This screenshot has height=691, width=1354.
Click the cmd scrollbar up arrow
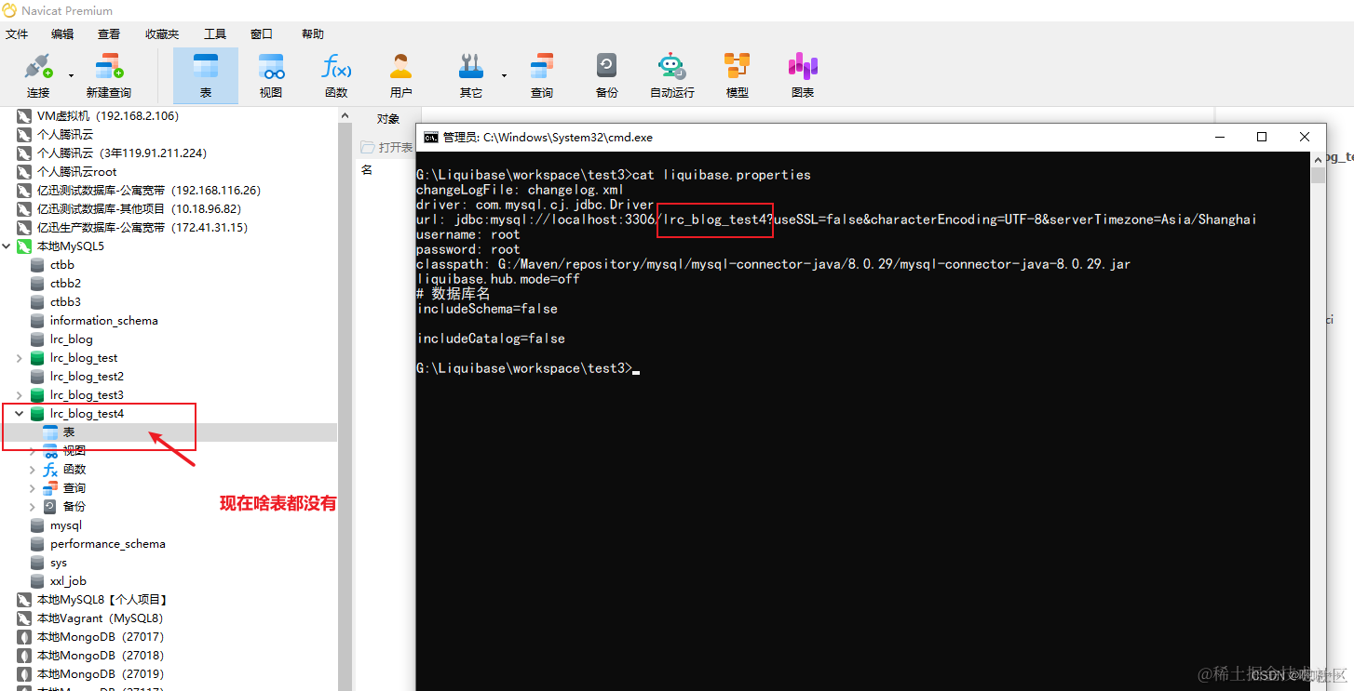point(1317,160)
